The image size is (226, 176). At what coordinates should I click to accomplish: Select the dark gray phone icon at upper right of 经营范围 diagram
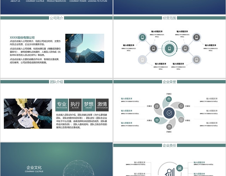click(196, 37)
